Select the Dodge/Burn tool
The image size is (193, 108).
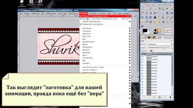(142, 26)
